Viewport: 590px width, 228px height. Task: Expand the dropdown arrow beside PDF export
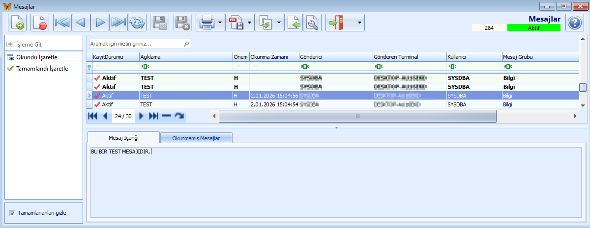[x=250, y=23]
